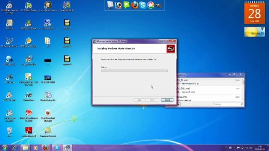Click the Action Center flag in system tray
Image resolution: width=269 pixels, height=151 pixels.
(238, 148)
